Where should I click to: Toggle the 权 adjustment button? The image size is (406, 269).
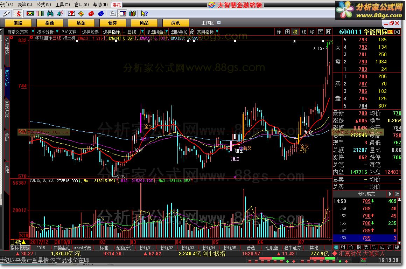point(295,32)
